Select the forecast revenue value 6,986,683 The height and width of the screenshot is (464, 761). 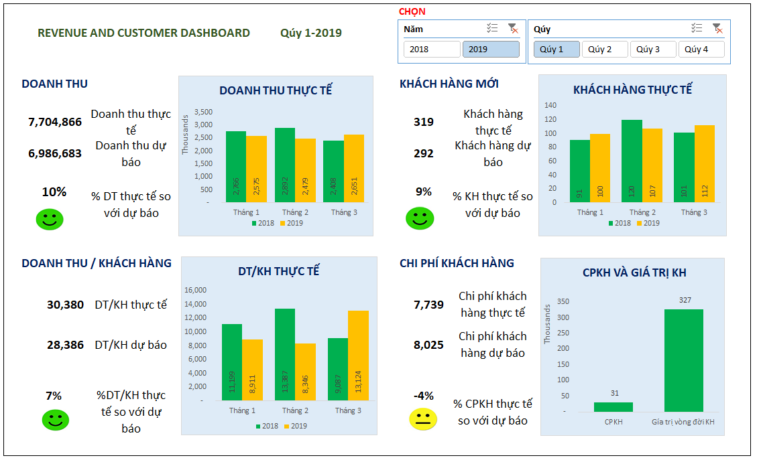[55, 153]
